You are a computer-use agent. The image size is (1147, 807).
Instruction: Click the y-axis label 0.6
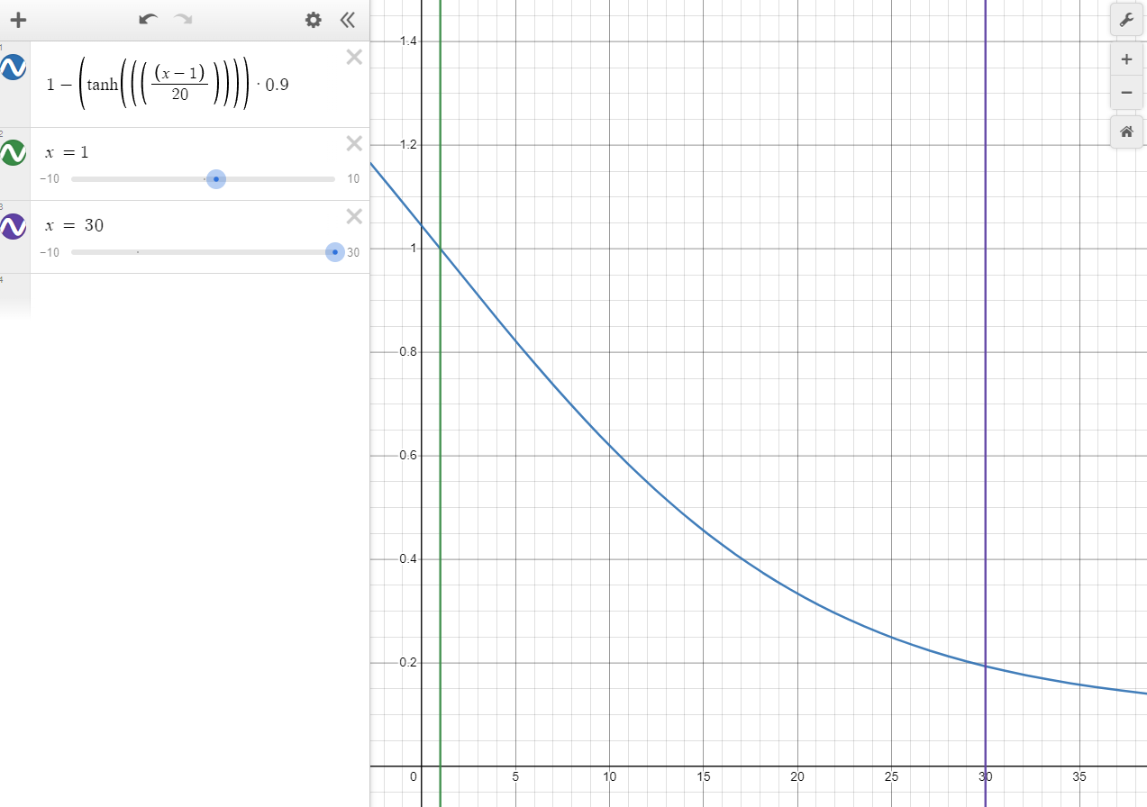[408, 456]
